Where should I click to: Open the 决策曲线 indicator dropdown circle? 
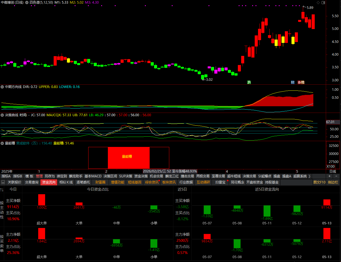click(2, 115)
